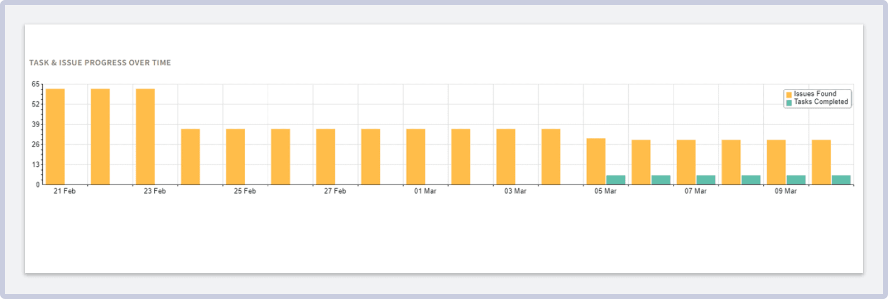Viewport: 888px width, 299px height.
Task: Click the Task & Issue Progress Over Time title
Action: click(x=100, y=63)
